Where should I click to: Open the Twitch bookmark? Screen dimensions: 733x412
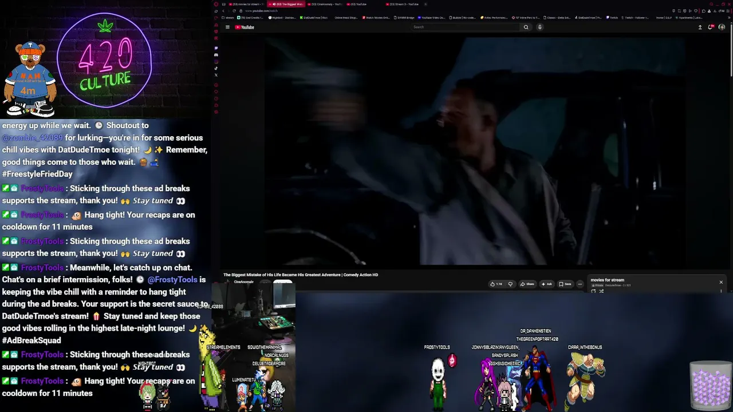[x=612, y=18]
